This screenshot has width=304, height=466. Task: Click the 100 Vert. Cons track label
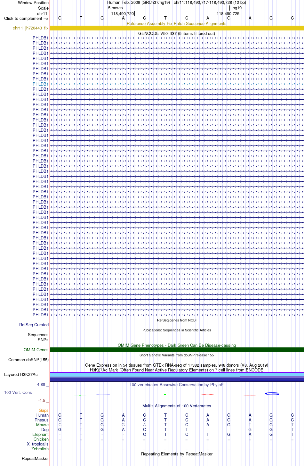(18, 392)
